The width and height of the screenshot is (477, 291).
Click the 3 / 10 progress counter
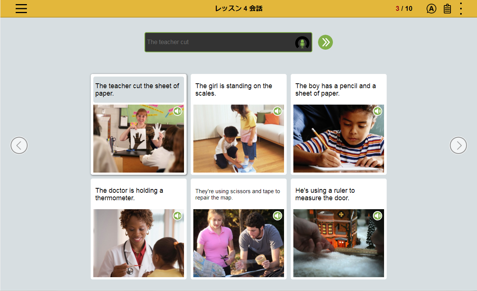pyautogui.click(x=404, y=9)
